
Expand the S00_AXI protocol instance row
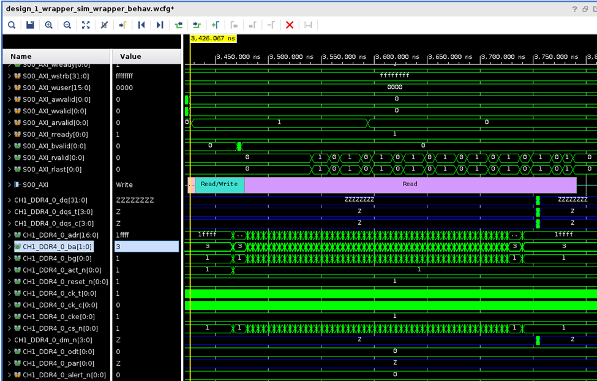(x=10, y=185)
